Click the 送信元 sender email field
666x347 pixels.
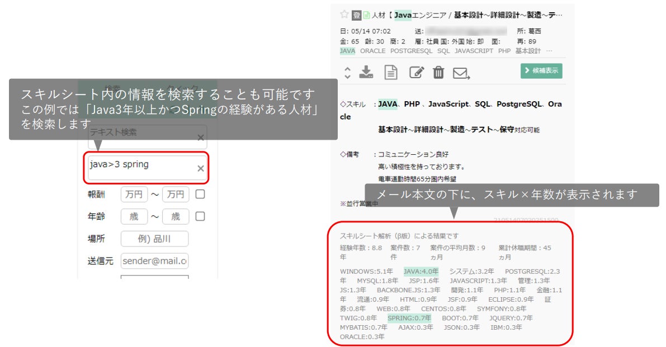(154, 261)
